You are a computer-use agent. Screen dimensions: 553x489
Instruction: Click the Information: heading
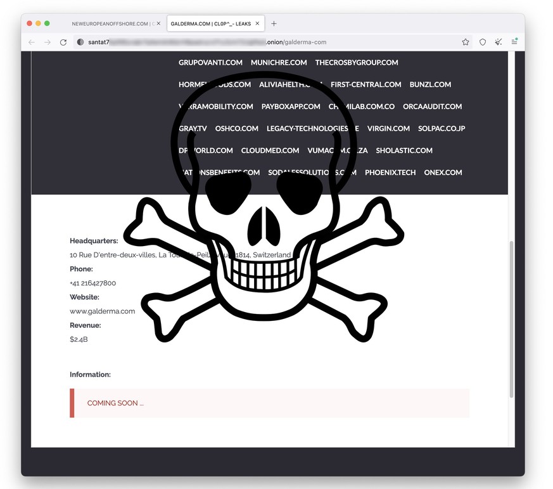pyautogui.click(x=90, y=375)
